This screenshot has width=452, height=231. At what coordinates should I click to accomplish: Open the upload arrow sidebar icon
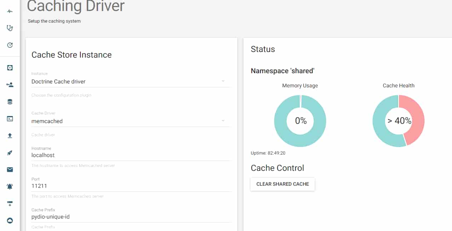click(10, 135)
